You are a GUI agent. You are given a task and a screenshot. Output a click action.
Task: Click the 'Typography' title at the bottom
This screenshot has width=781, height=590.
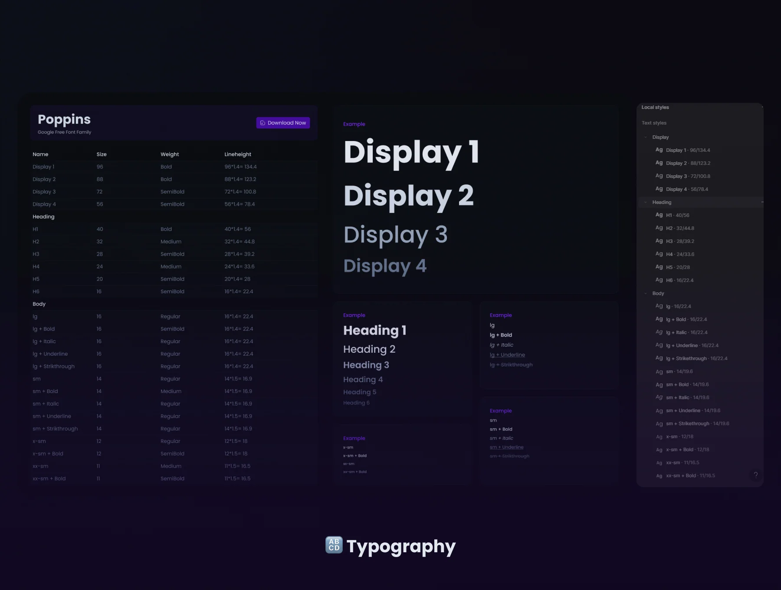tap(401, 547)
